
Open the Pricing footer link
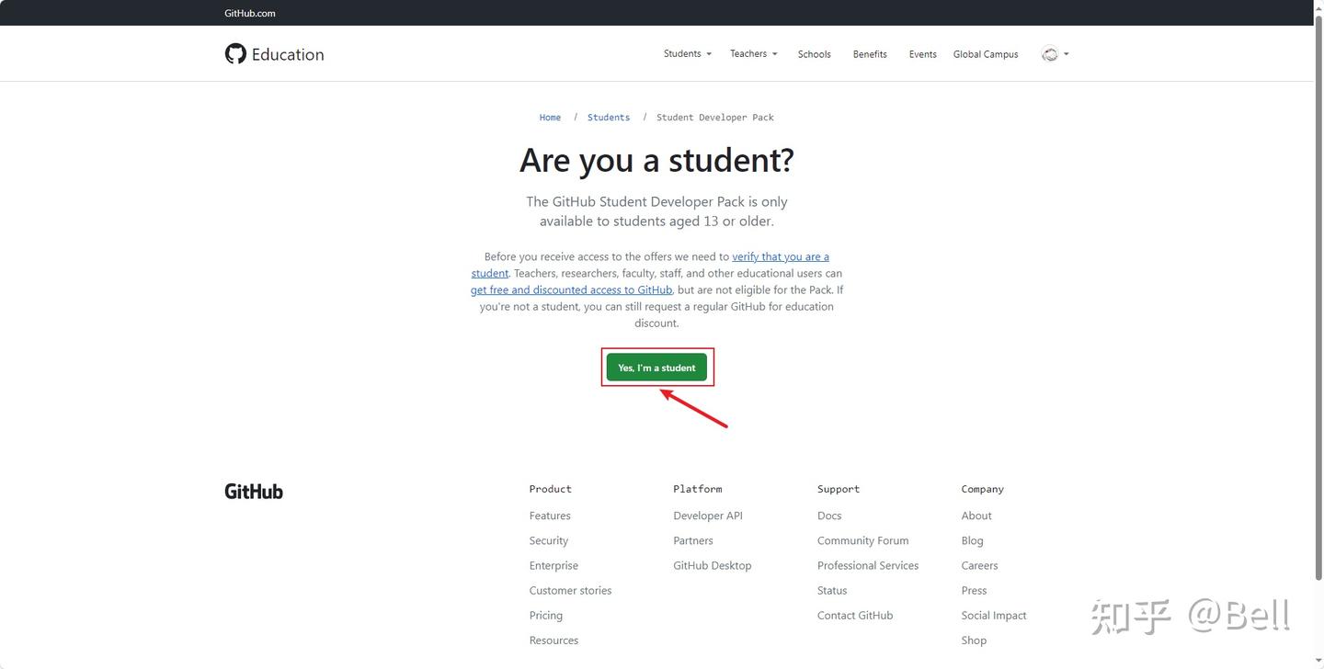pyautogui.click(x=546, y=615)
